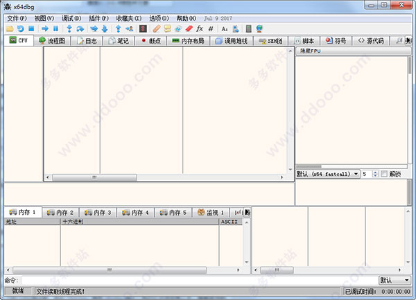416x300 pixels.
Task: Click the stack pane horizontal scrollbar
Action: (277, 270)
